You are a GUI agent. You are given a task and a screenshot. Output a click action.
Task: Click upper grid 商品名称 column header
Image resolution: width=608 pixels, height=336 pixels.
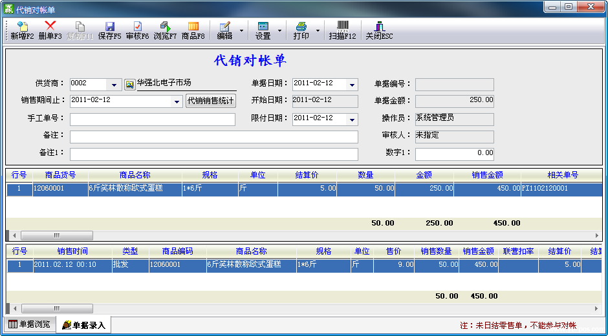pos(135,175)
